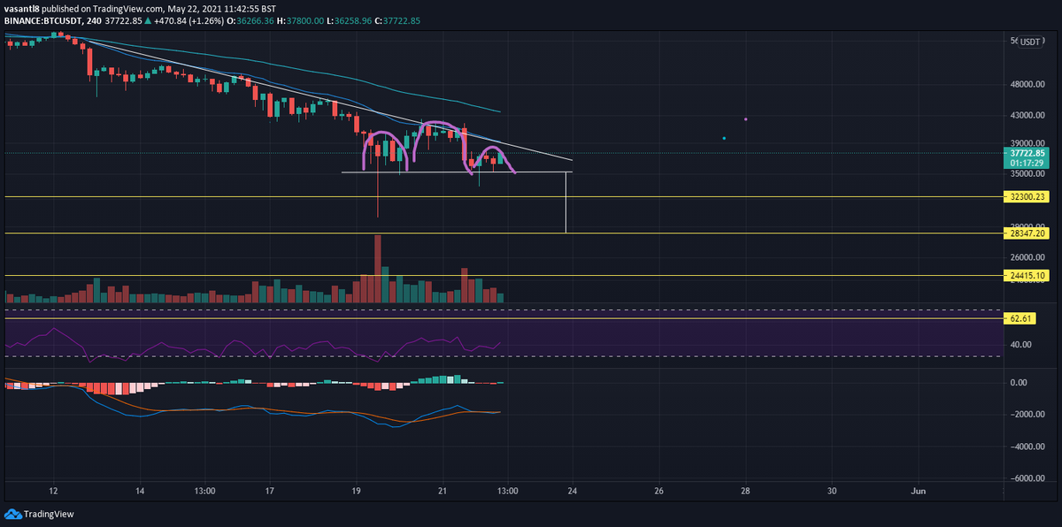This screenshot has height=527, width=1062.
Task: Click the MACD -4000.00 axis label
Action: point(1028,447)
